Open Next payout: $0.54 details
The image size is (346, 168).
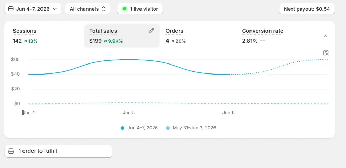click(x=307, y=9)
